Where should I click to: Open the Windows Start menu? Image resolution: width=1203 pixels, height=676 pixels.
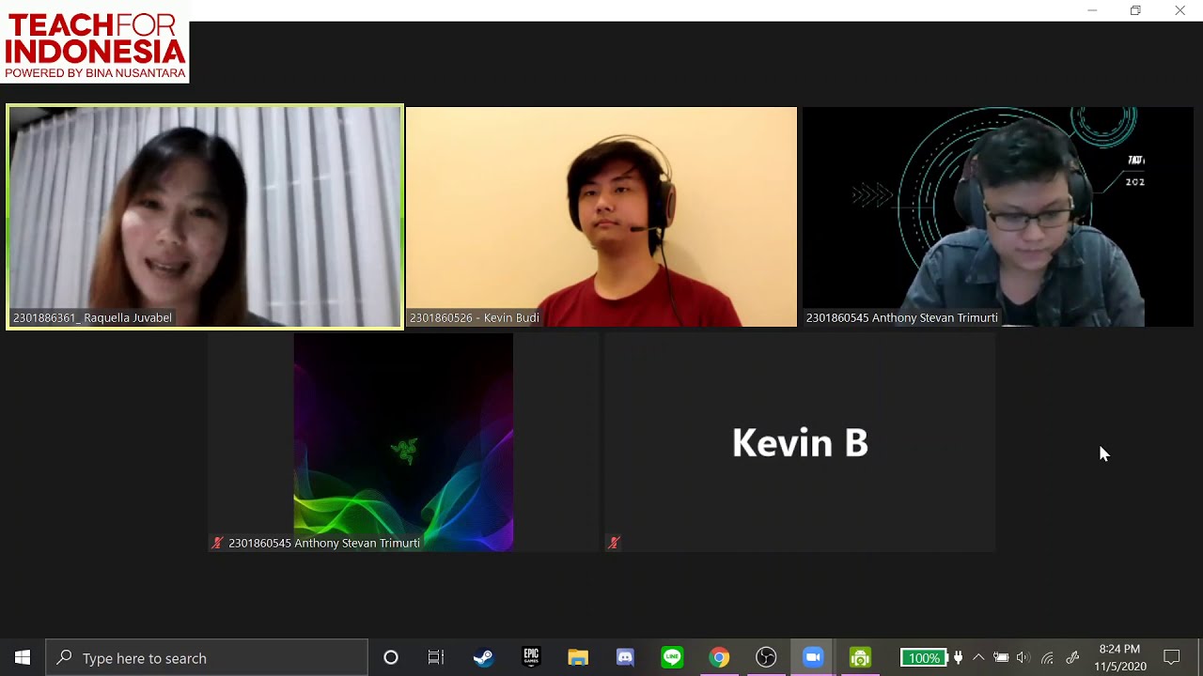pos(23,658)
